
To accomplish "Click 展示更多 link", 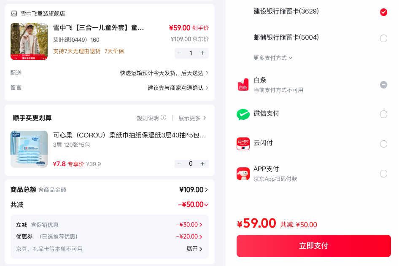I will click(192, 118).
